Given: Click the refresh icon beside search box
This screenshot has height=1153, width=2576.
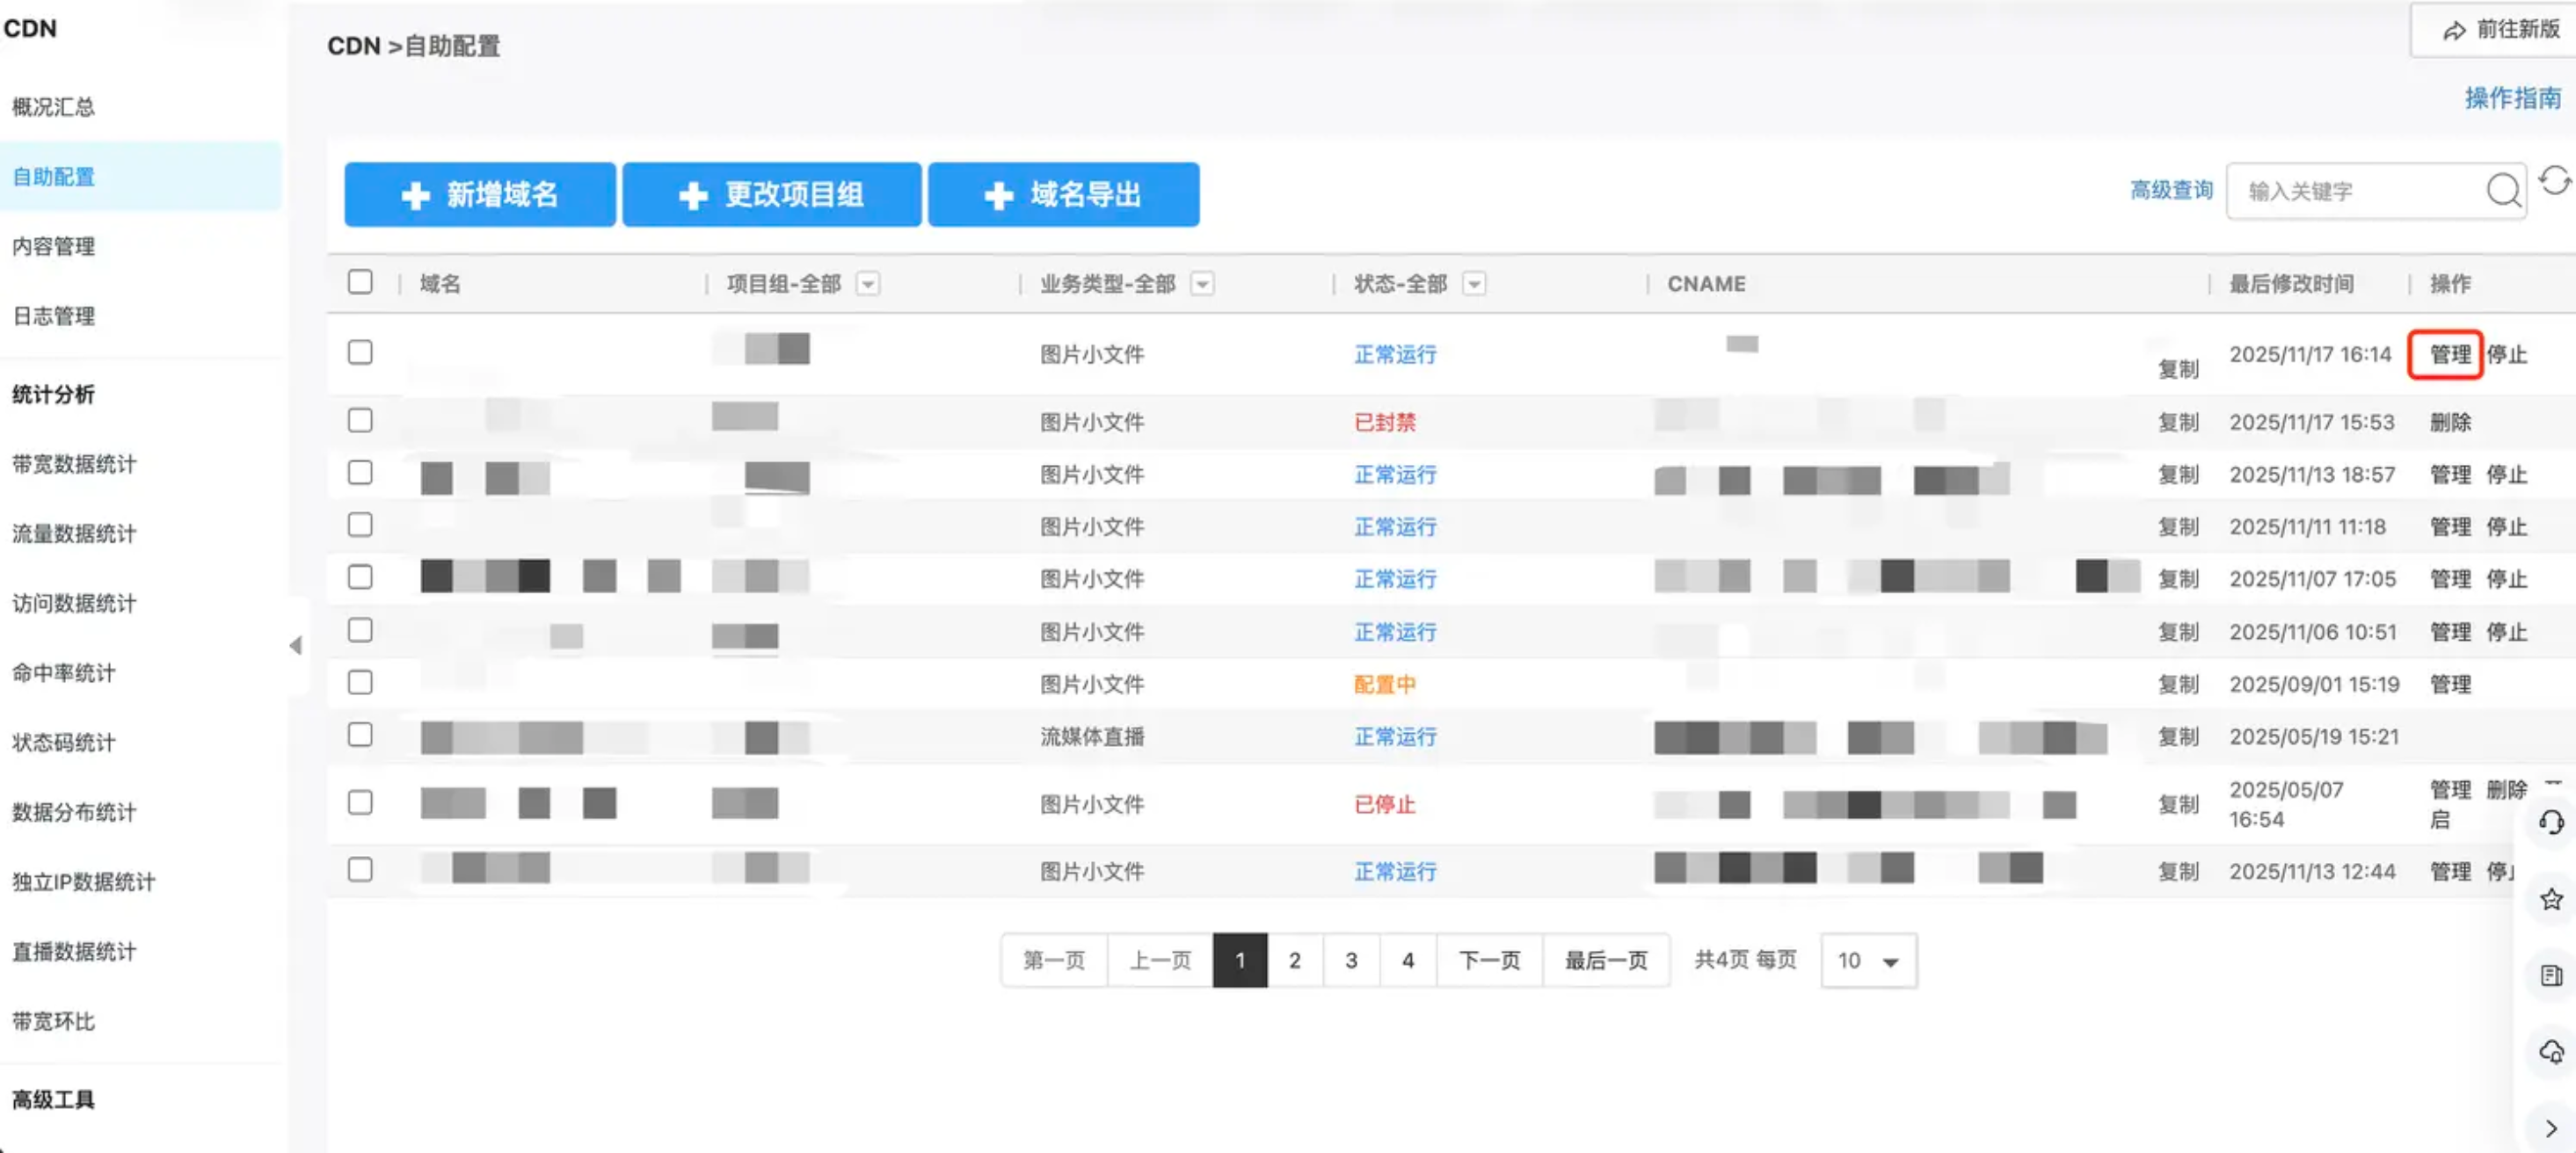Looking at the screenshot, I should pos(2554,181).
